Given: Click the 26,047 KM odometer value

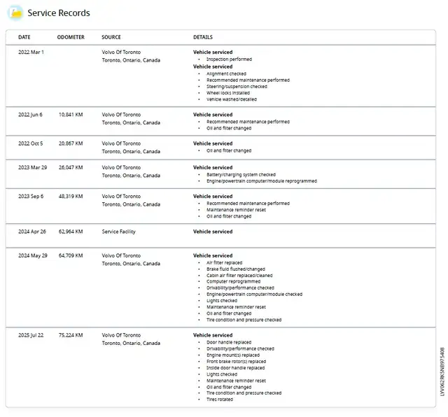Looking at the screenshot, I should pyautogui.click(x=71, y=168).
